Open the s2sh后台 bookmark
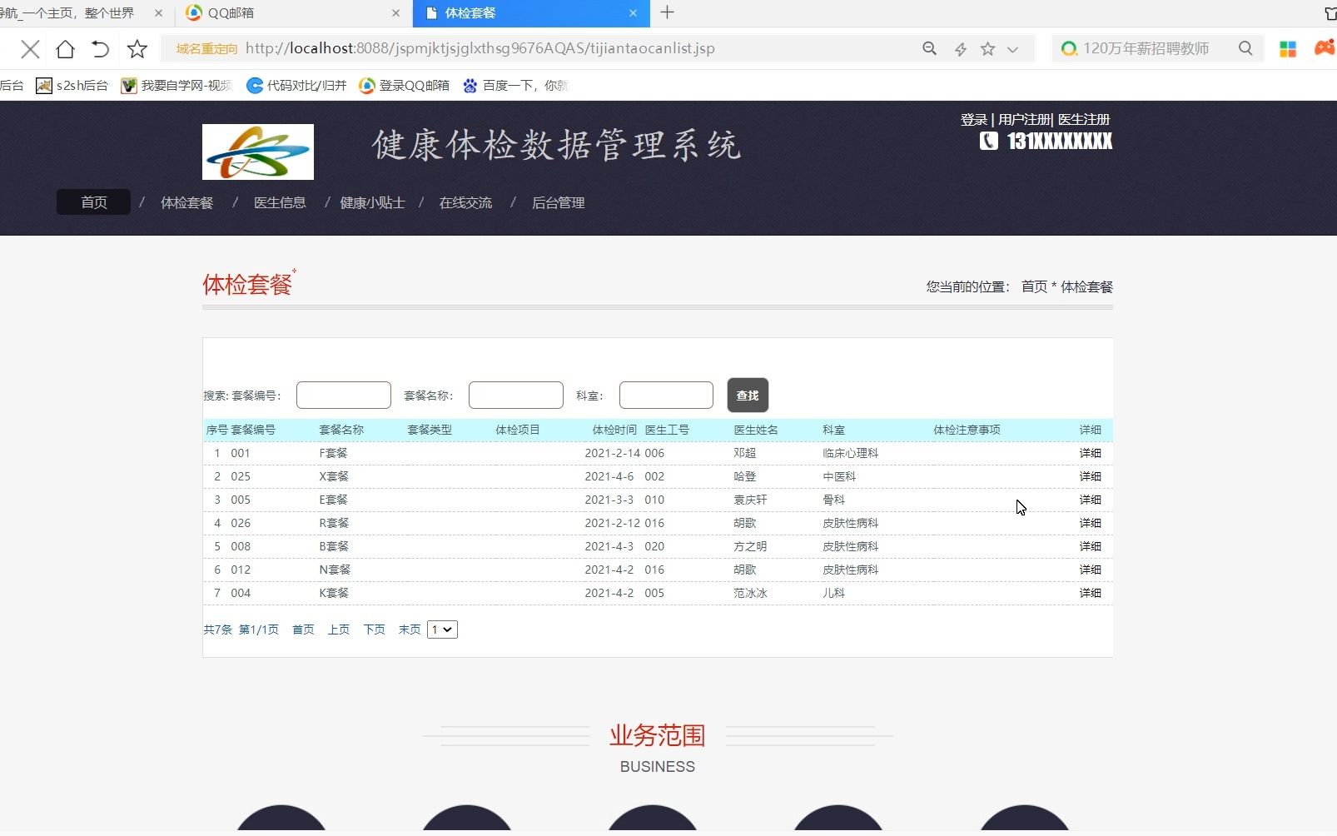 click(72, 85)
